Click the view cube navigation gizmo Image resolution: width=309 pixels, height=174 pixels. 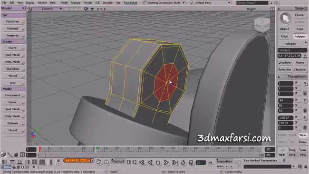(x=262, y=25)
